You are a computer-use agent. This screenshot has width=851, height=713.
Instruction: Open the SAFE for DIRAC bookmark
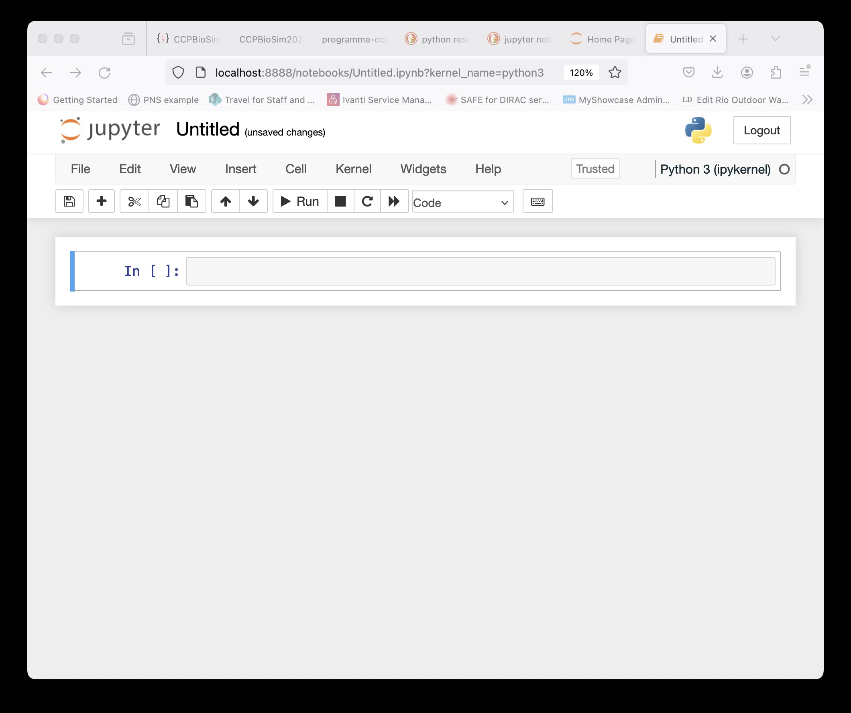[x=497, y=100]
